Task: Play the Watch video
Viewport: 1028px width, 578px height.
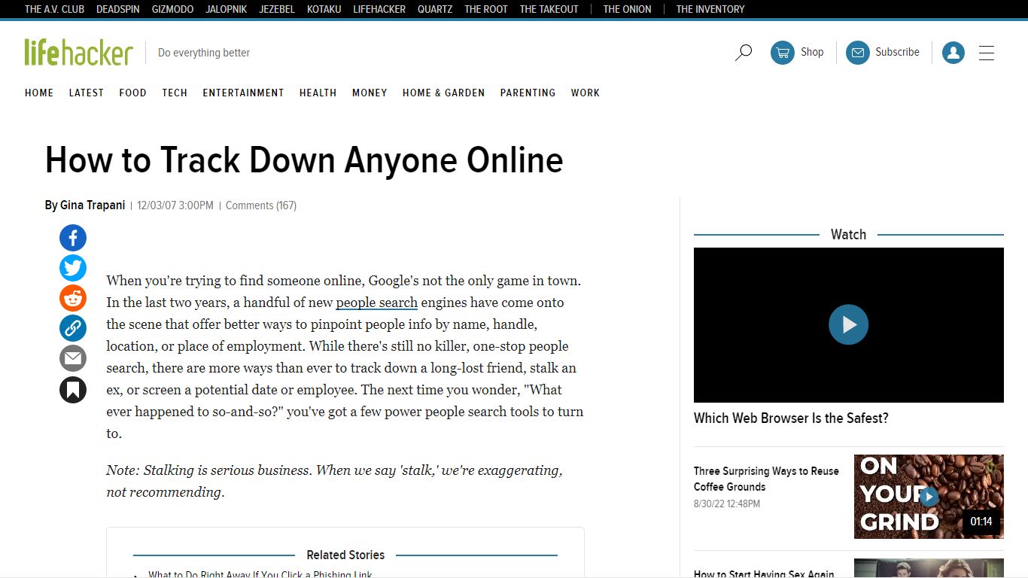Action: (x=849, y=324)
